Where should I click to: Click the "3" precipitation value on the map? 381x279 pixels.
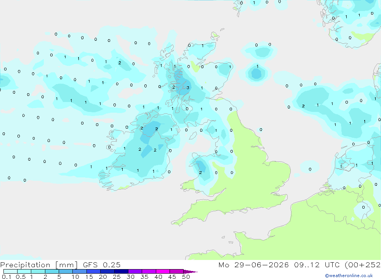[188, 88]
